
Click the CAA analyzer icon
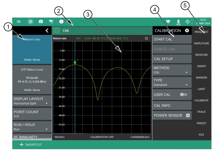(x=55, y=31)
